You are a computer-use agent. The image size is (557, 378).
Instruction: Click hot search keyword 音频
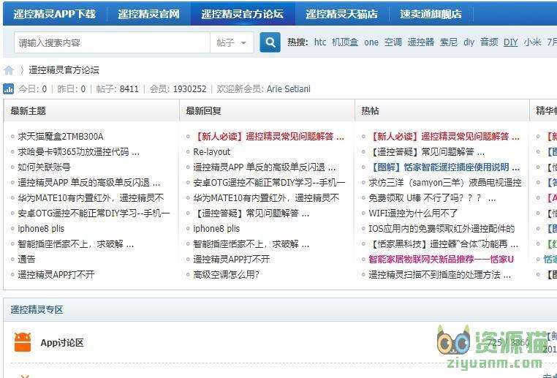point(489,42)
